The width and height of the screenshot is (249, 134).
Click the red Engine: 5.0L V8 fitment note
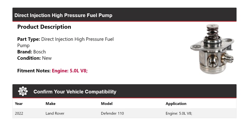(70, 71)
